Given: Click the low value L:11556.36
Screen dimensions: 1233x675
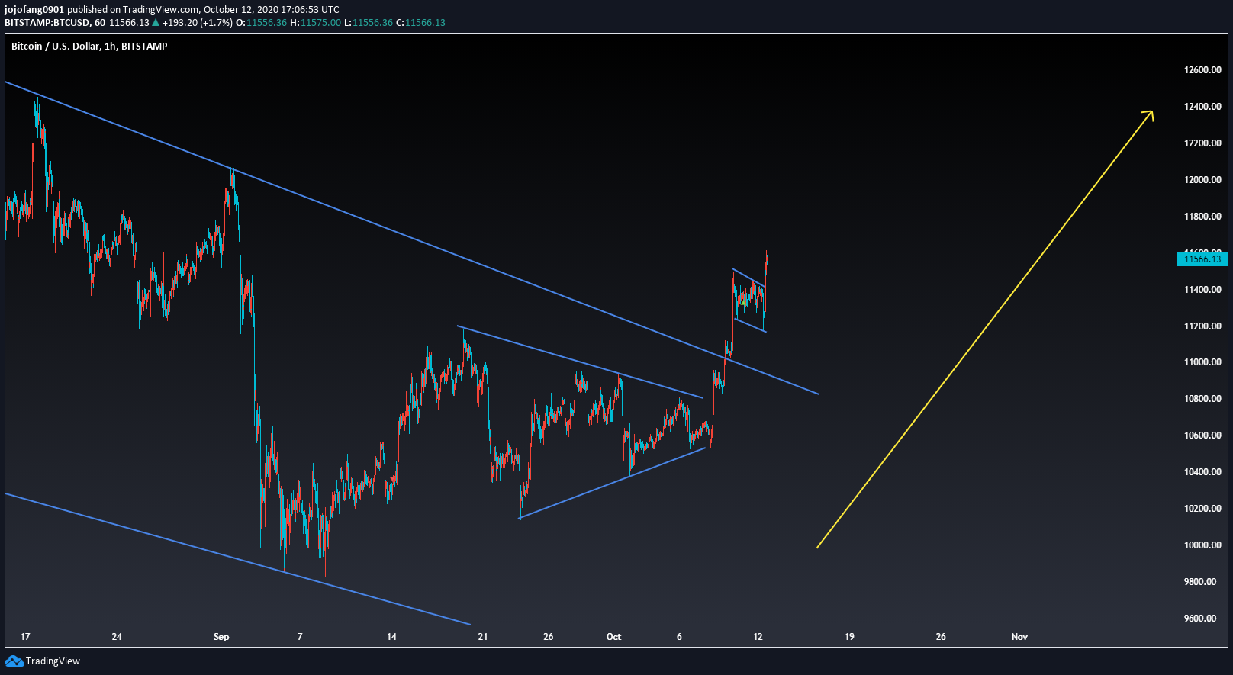Looking at the screenshot, I should click(x=369, y=23).
